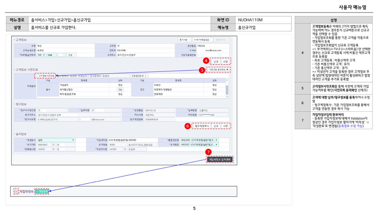Click the WAP발송연락처 middle number field 8440
The width and height of the screenshot is (378, 212).
pos(51,55)
